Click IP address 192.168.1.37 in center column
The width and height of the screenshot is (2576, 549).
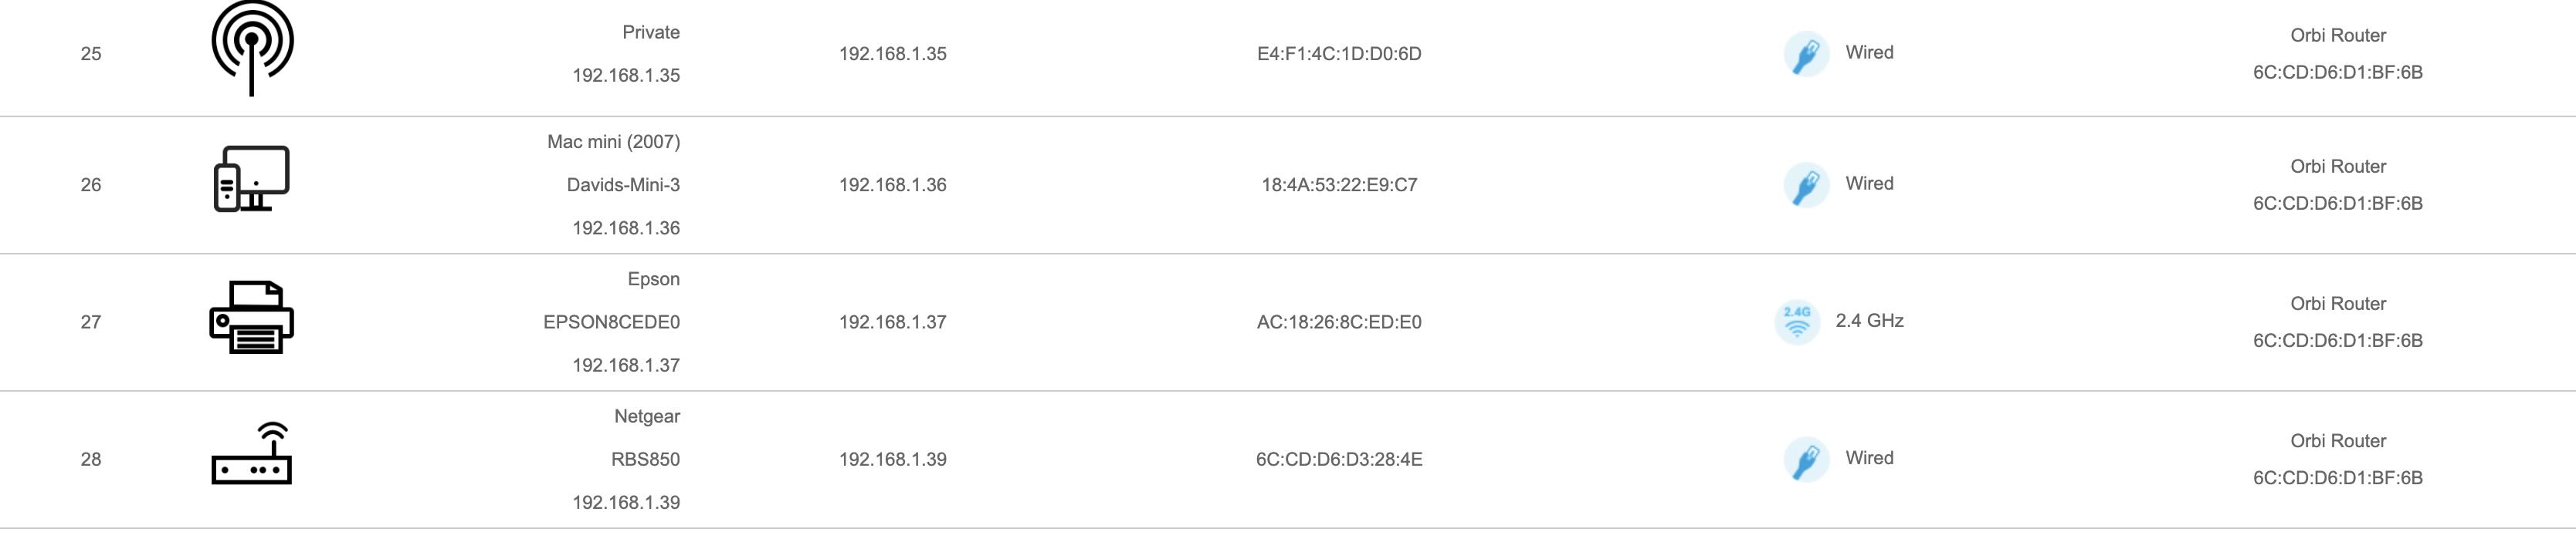coord(892,322)
